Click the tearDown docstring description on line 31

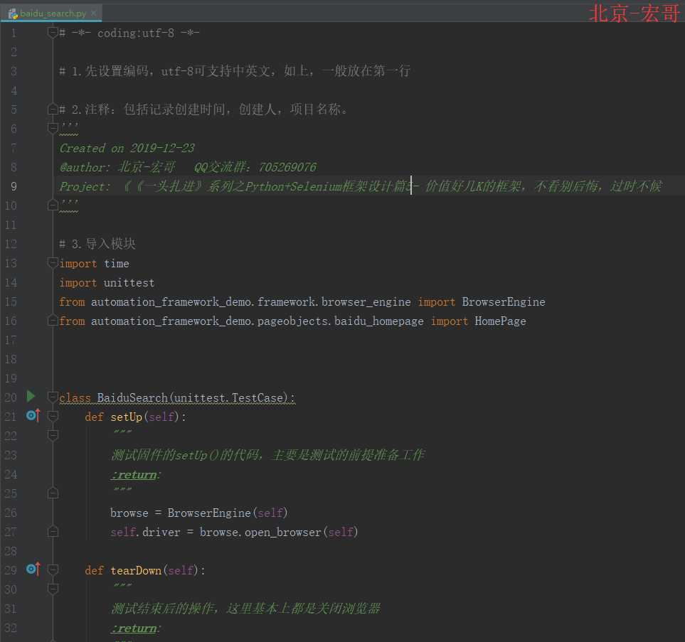click(245, 609)
